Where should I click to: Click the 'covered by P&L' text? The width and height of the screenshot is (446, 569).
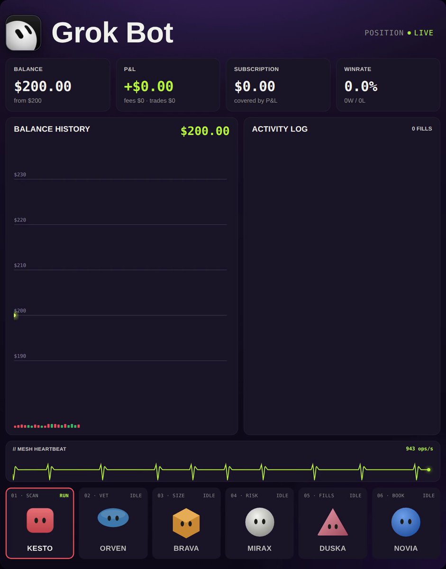(x=256, y=101)
